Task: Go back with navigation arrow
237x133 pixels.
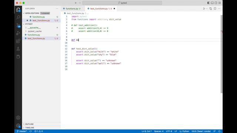Action: tap(76, 3)
